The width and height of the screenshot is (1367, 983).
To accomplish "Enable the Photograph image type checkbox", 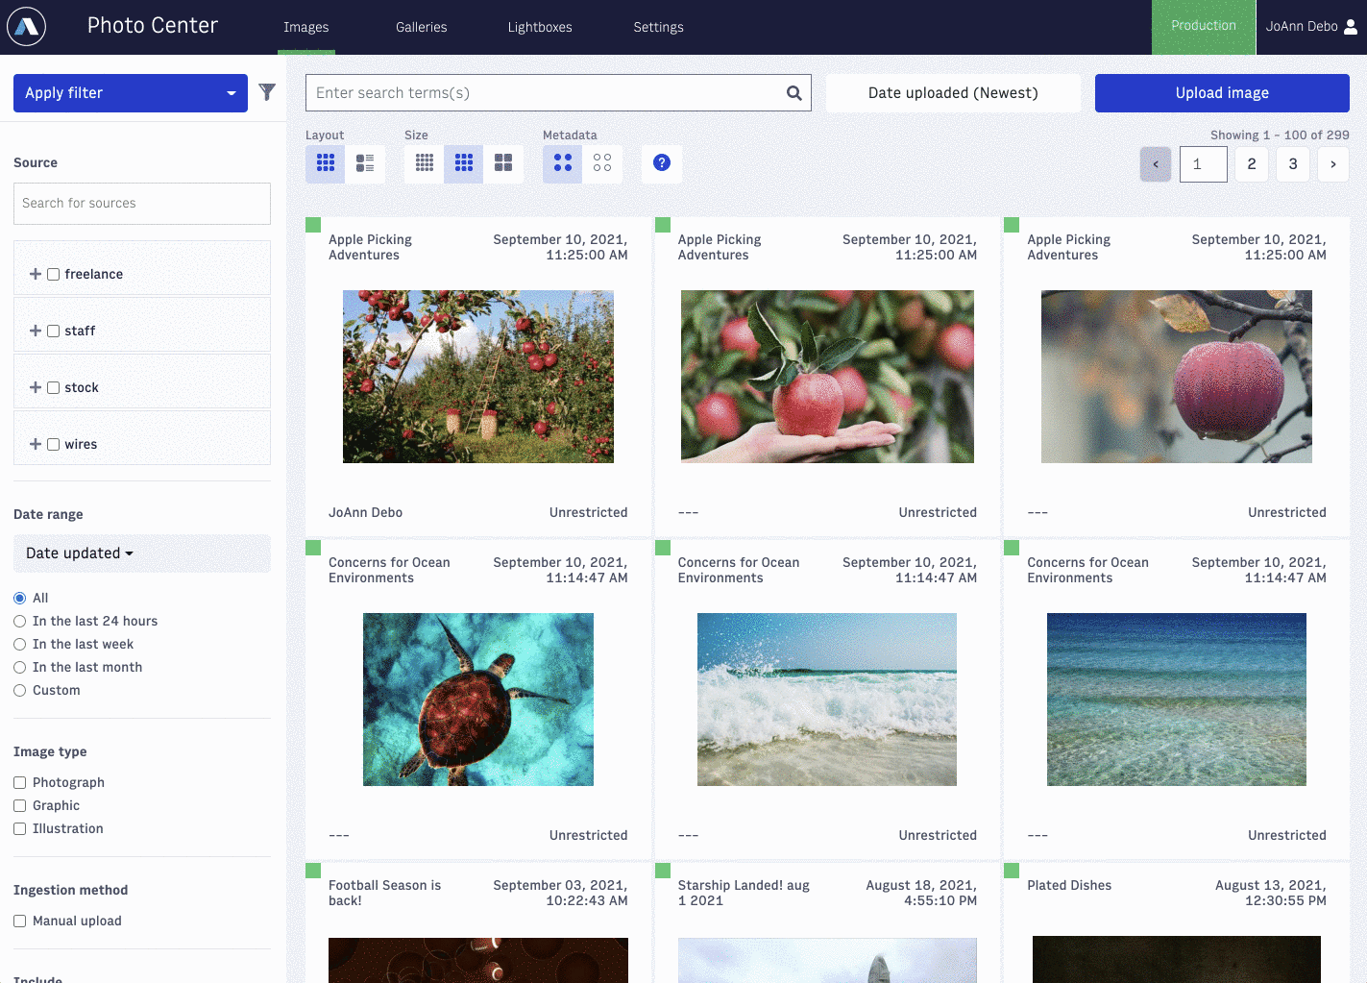I will point(19,782).
